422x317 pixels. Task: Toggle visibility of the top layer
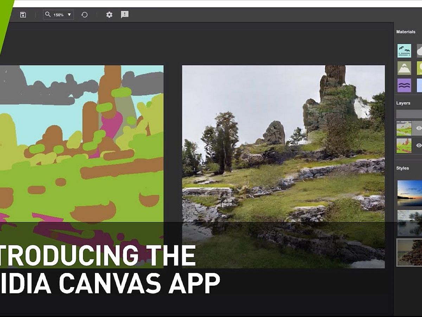[418, 128]
